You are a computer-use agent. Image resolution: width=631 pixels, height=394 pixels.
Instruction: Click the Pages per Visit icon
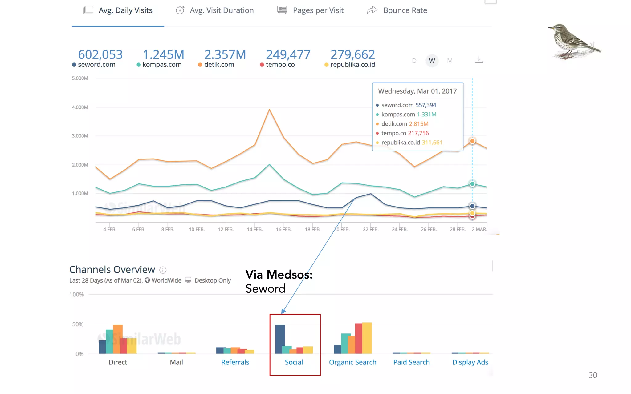tap(282, 10)
